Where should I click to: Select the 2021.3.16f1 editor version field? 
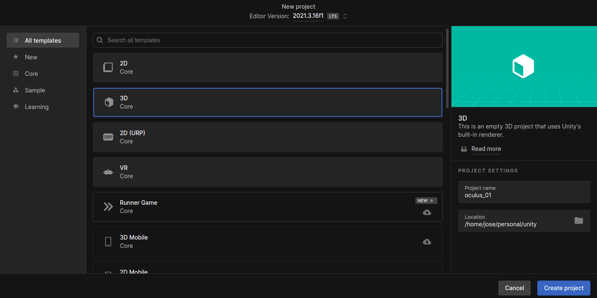[x=308, y=16]
